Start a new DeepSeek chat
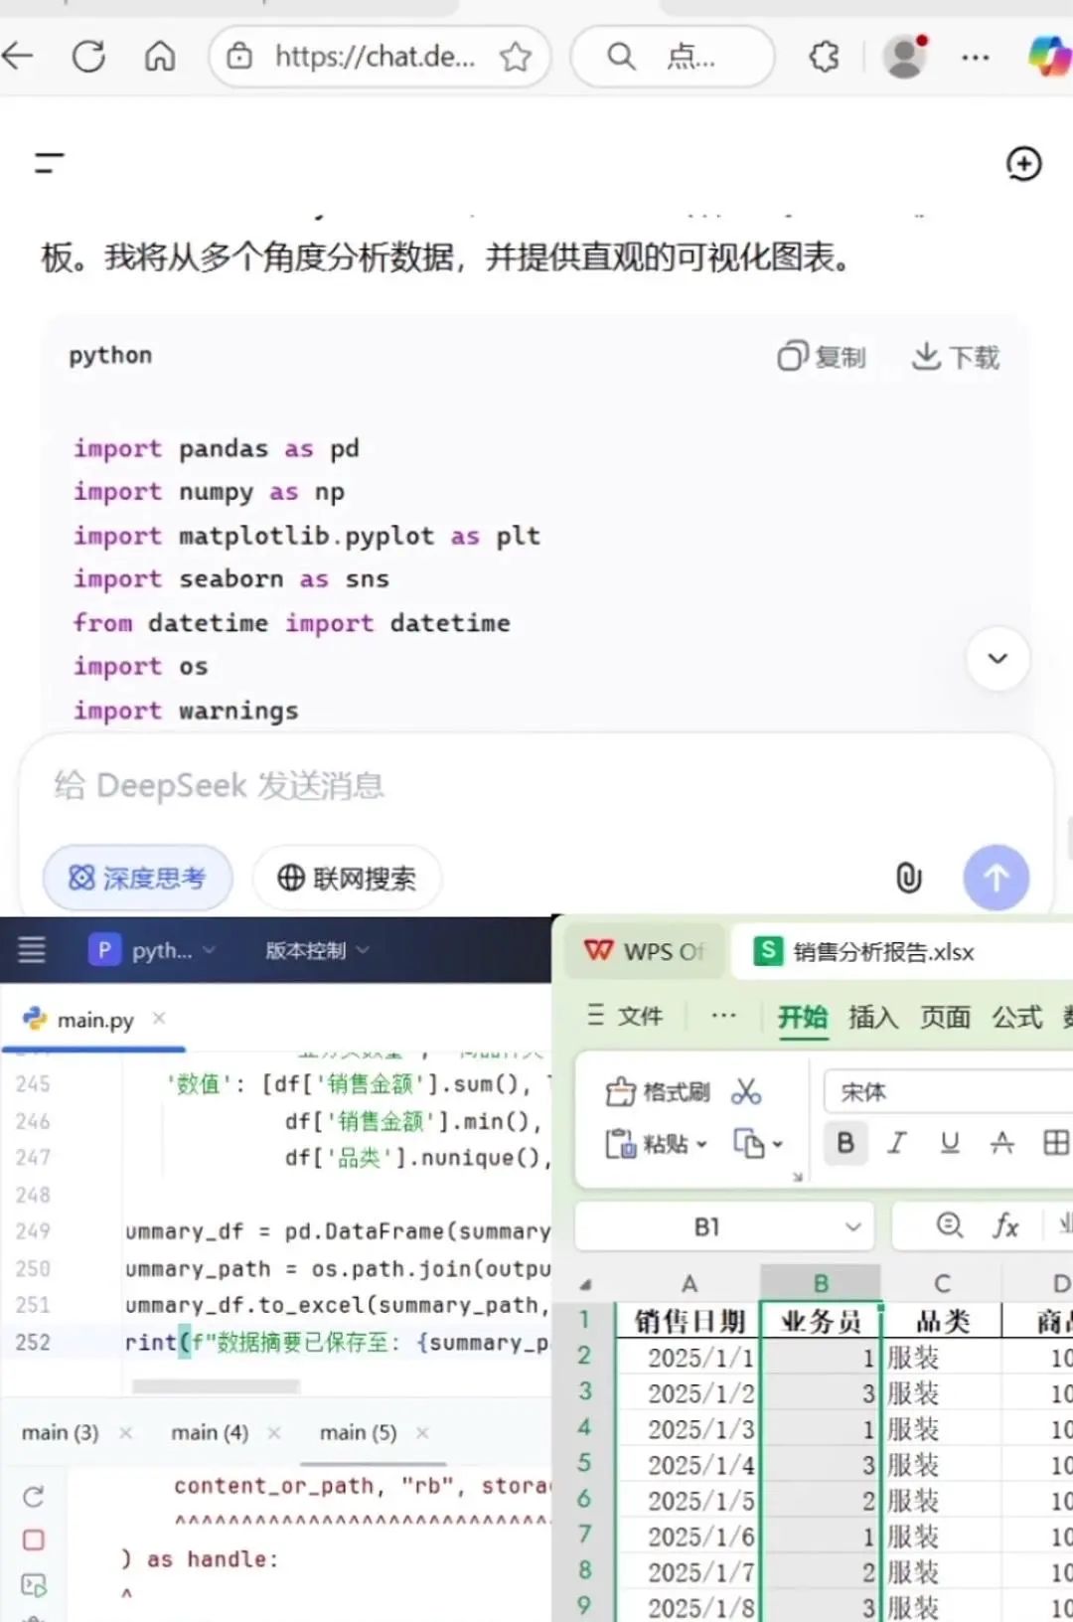Screen dimensions: 1073x1622 click(x=1023, y=164)
